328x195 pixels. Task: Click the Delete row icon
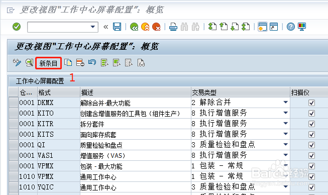[80, 62]
